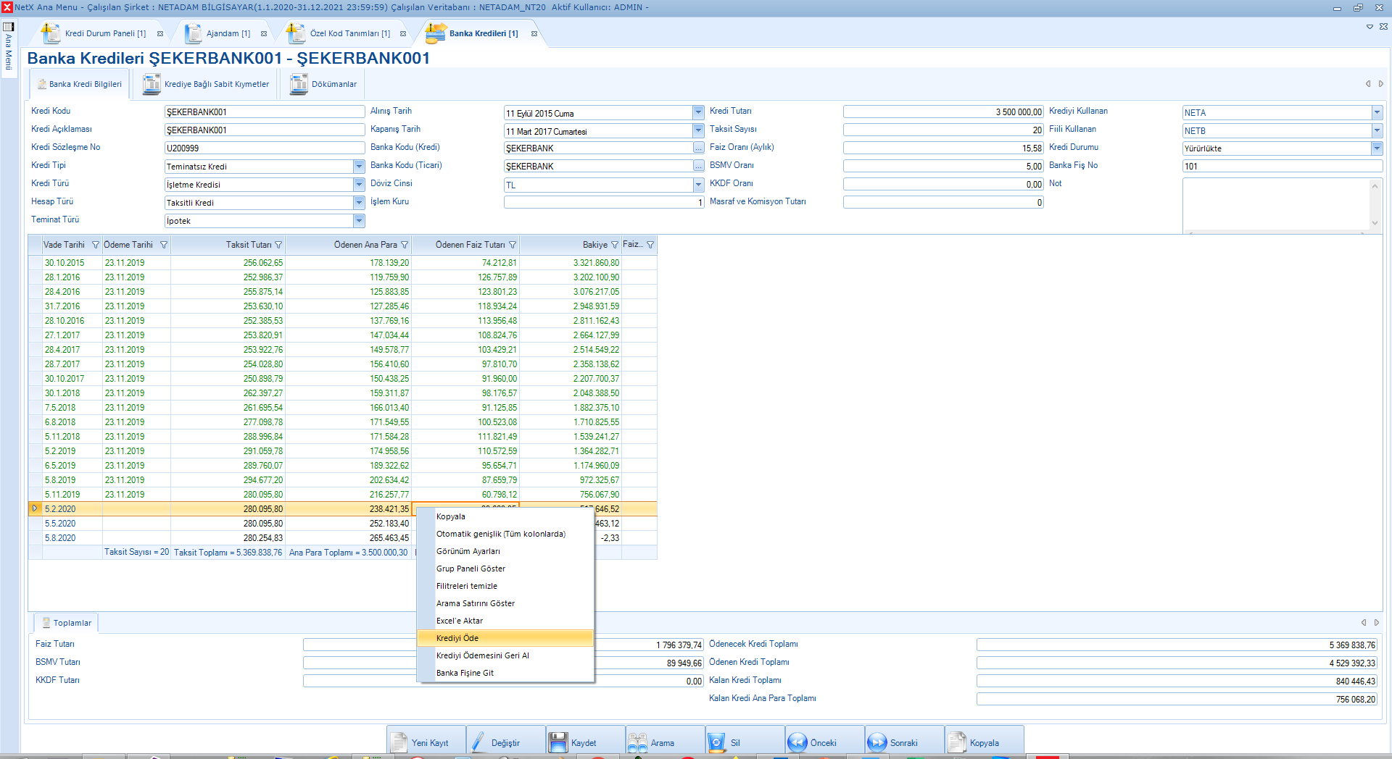The height and width of the screenshot is (759, 1392).
Task: Click the Bakiye column filter icon
Action: pyautogui.click(x=615, y=245)
